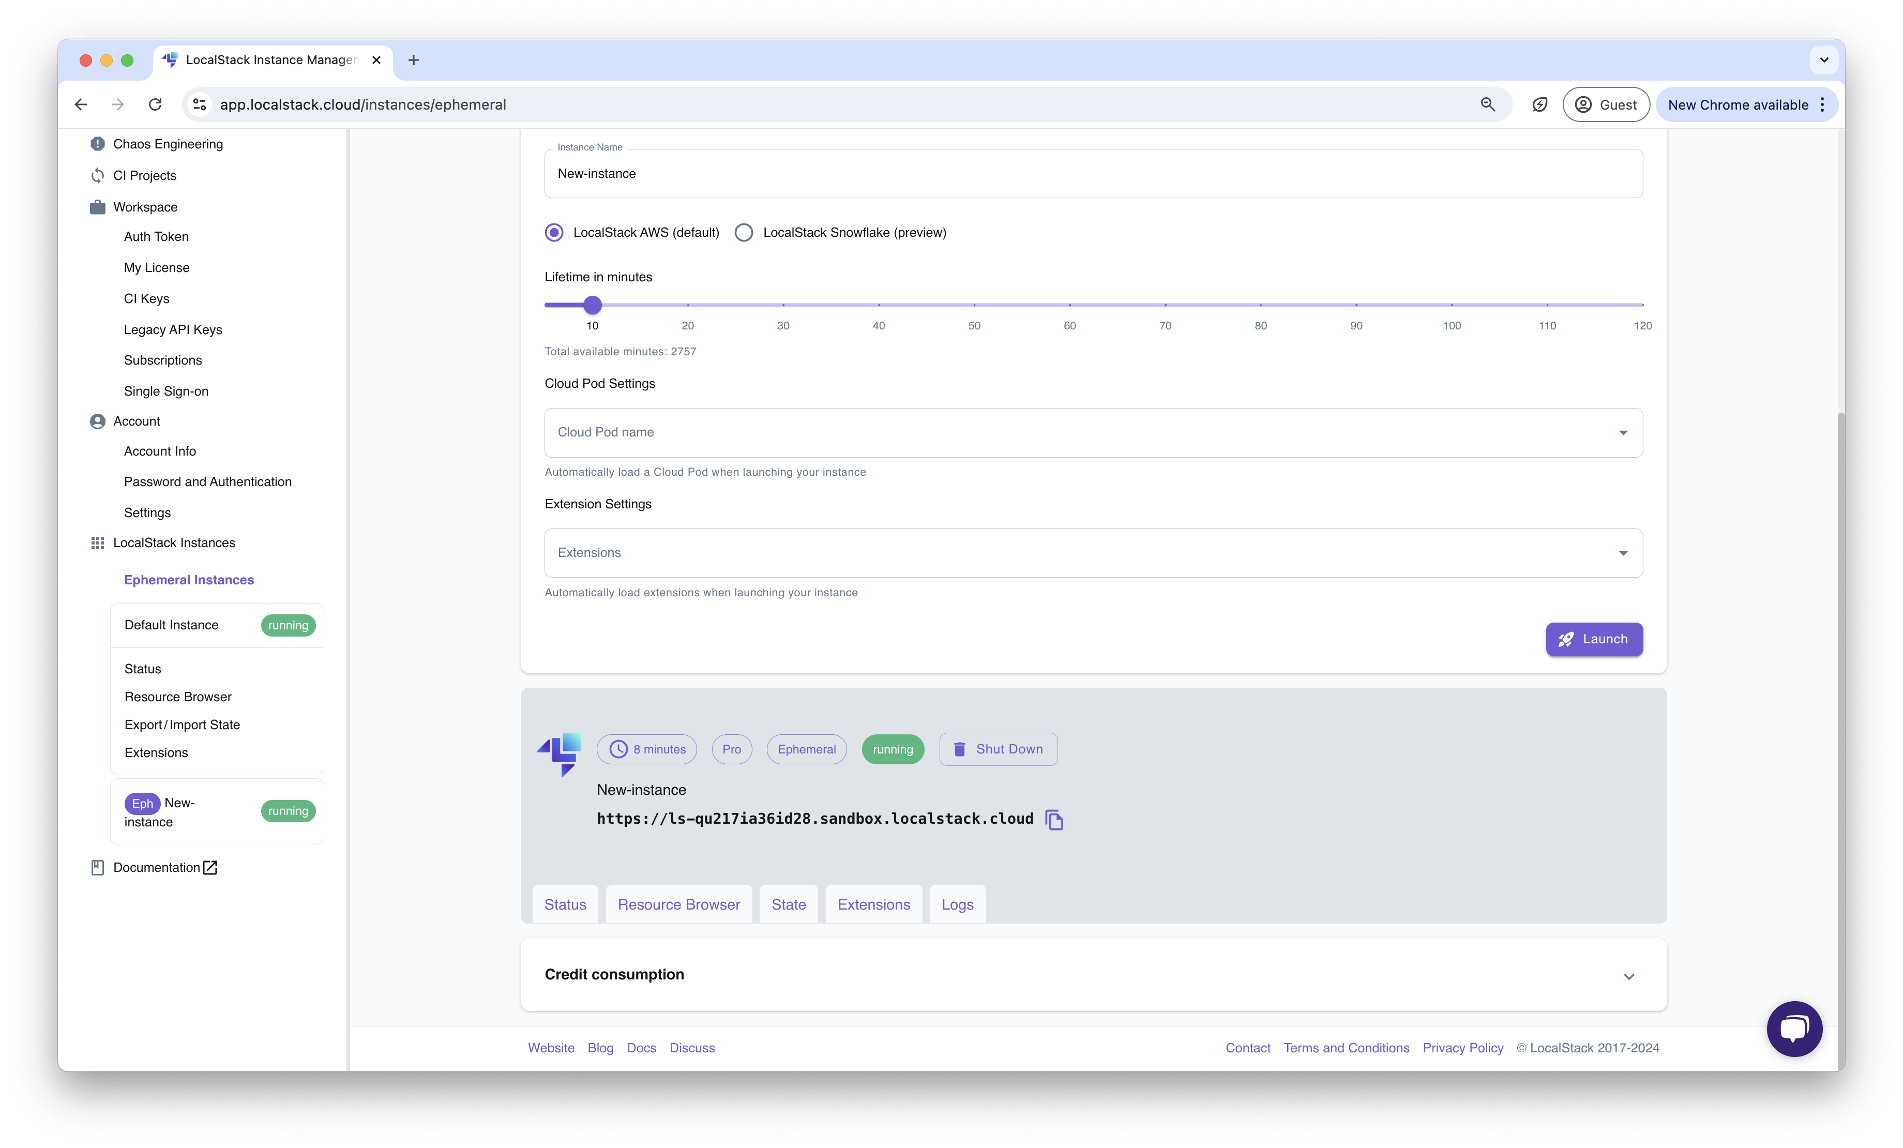Click the Account icon in the sidebar
1903x1148 pixels.
tap(97, 421)
